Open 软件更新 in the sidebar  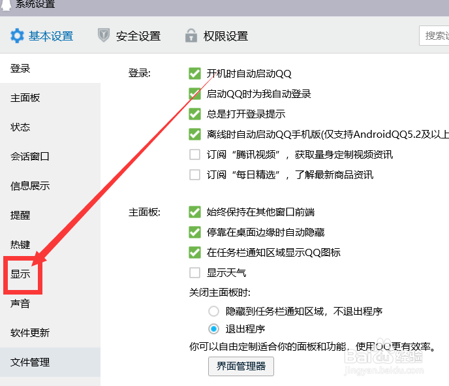tap(50, 332)
